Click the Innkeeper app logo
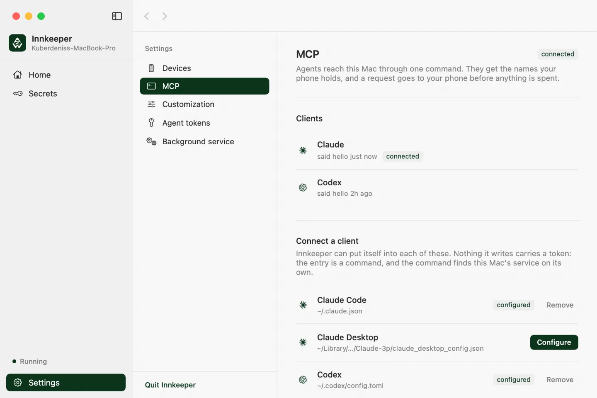597x398 pixels. (x=17, y=43)
